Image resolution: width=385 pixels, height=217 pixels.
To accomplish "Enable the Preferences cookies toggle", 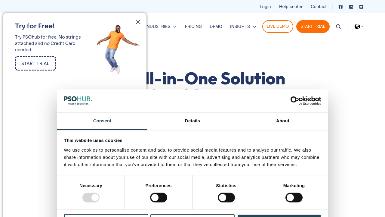I will (159, 198).
